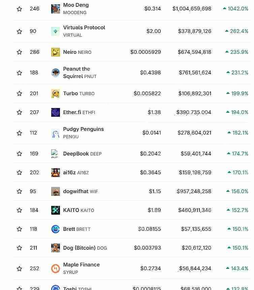This screenshot has width=254, height=290.
Task: Add ai16z to watchlist star
Action: (20, 173)
